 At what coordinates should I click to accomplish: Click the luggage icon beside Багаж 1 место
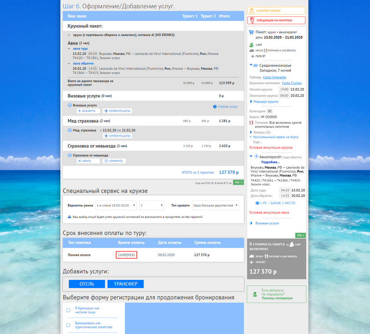(257, 202)
